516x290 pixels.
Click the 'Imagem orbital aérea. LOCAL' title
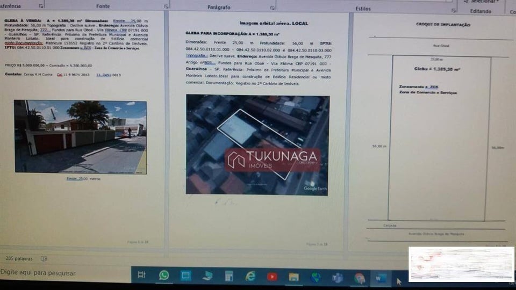[274, 23]
